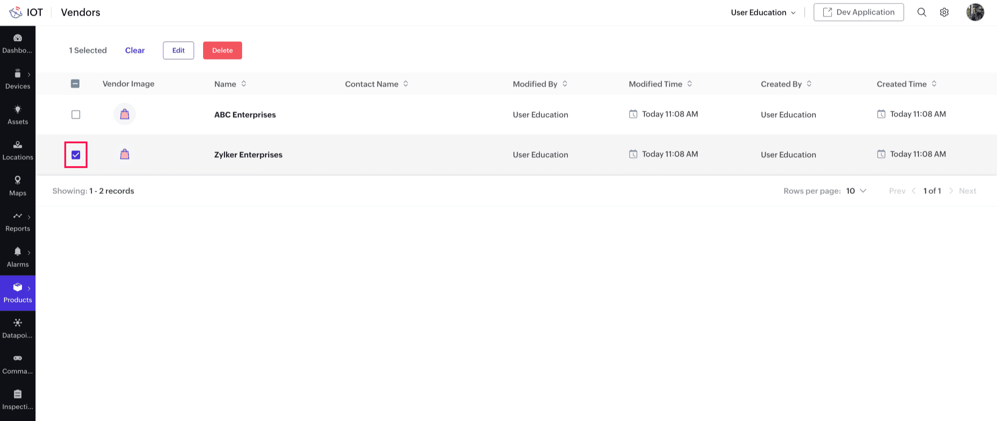The image size is (997, 421).
Task: Open the Commands gamepad icon
Action: coord(17,358)
